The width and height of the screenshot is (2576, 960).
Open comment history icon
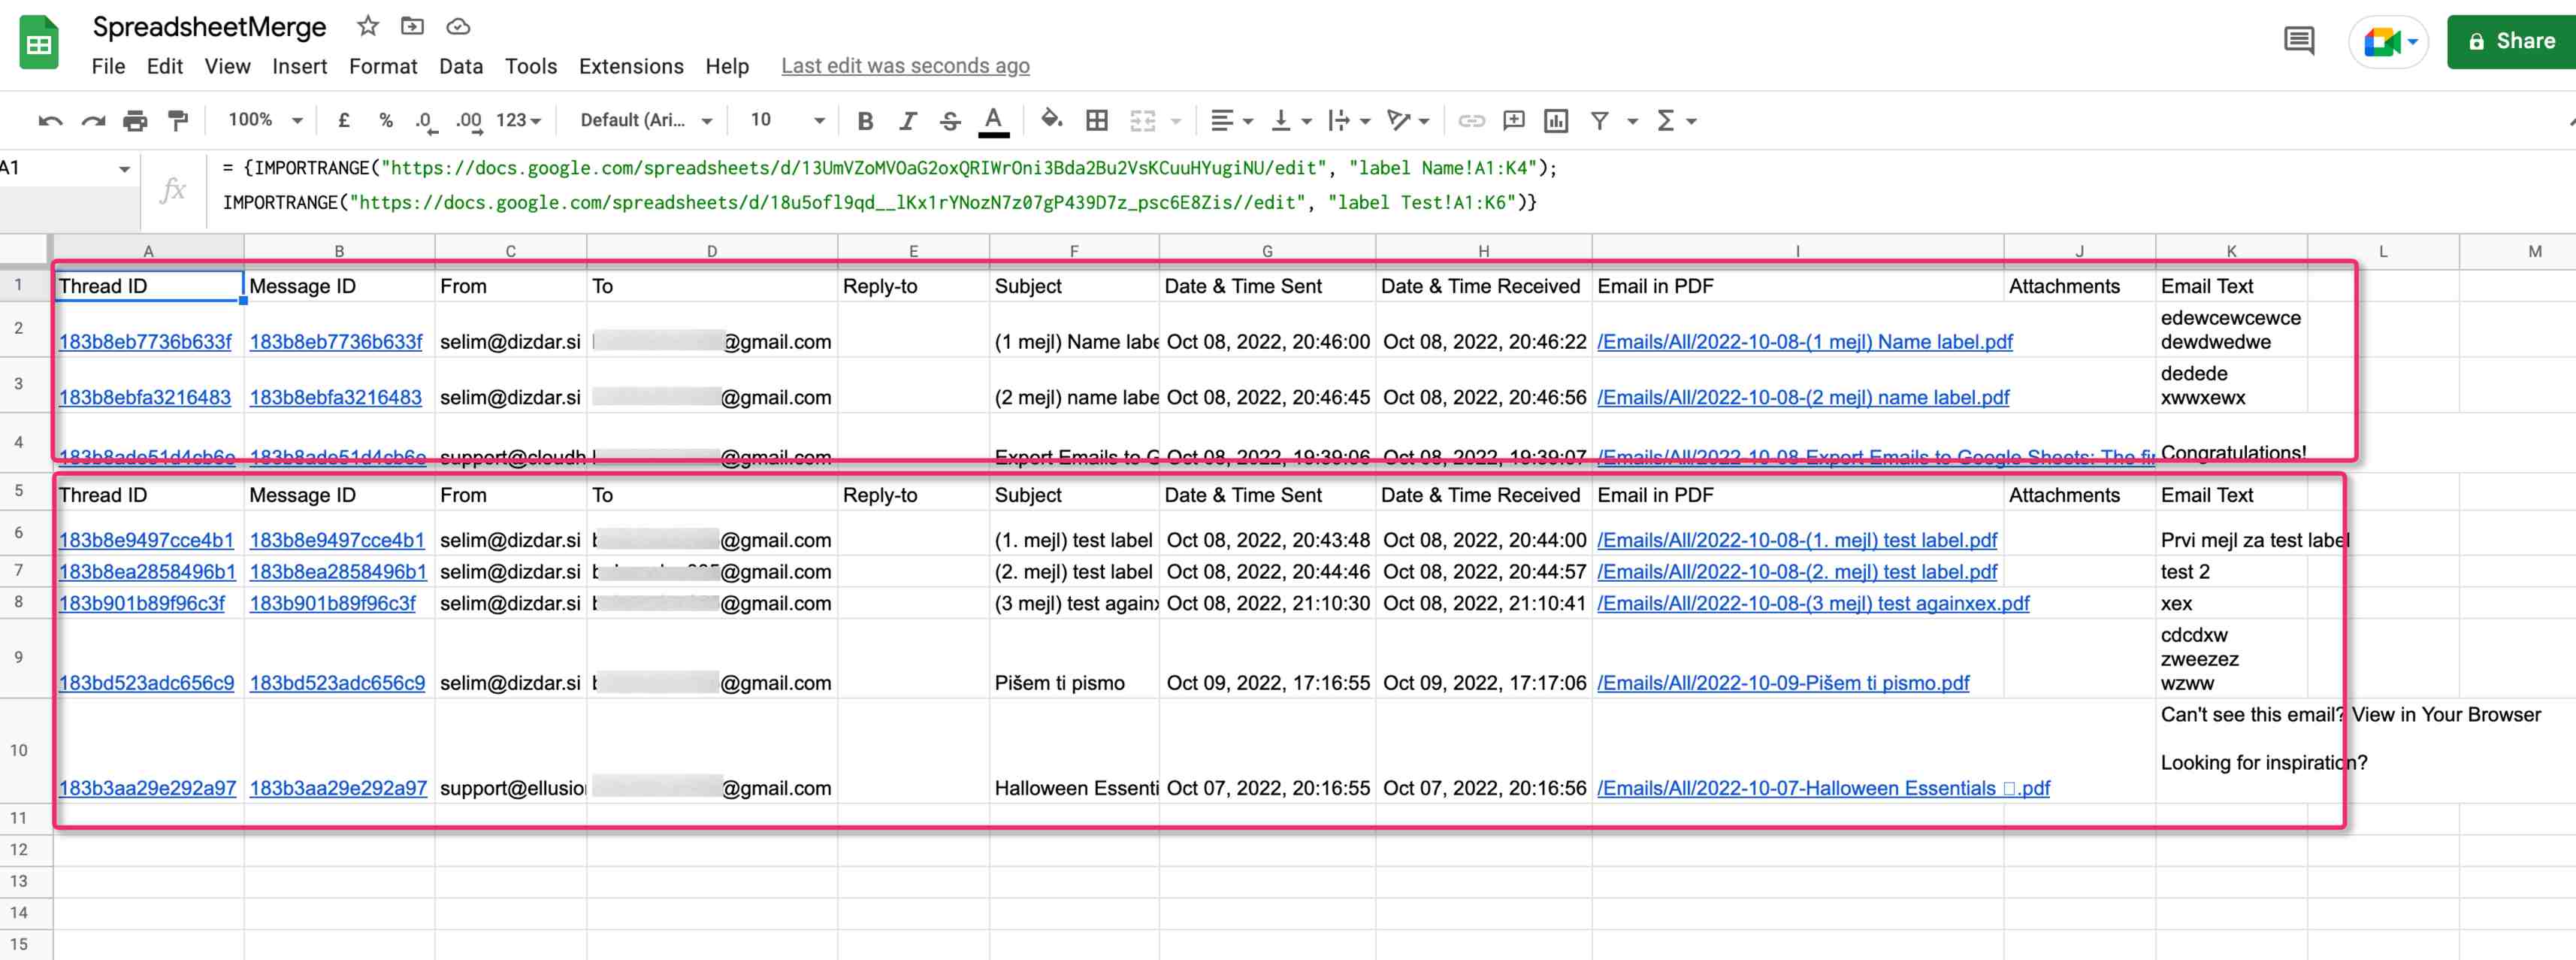(2298, 41)
